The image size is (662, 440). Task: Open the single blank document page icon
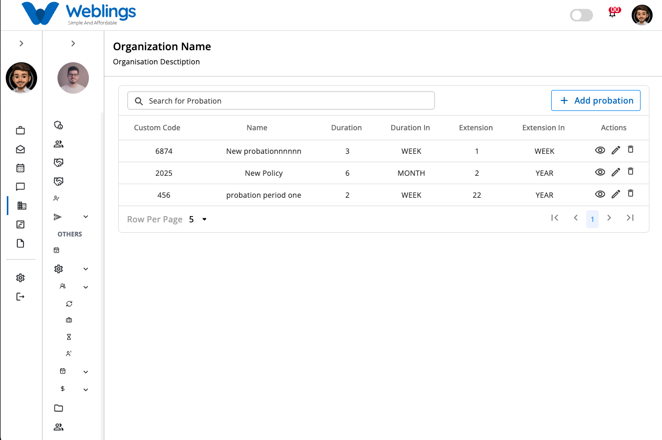tap(20, 244)
